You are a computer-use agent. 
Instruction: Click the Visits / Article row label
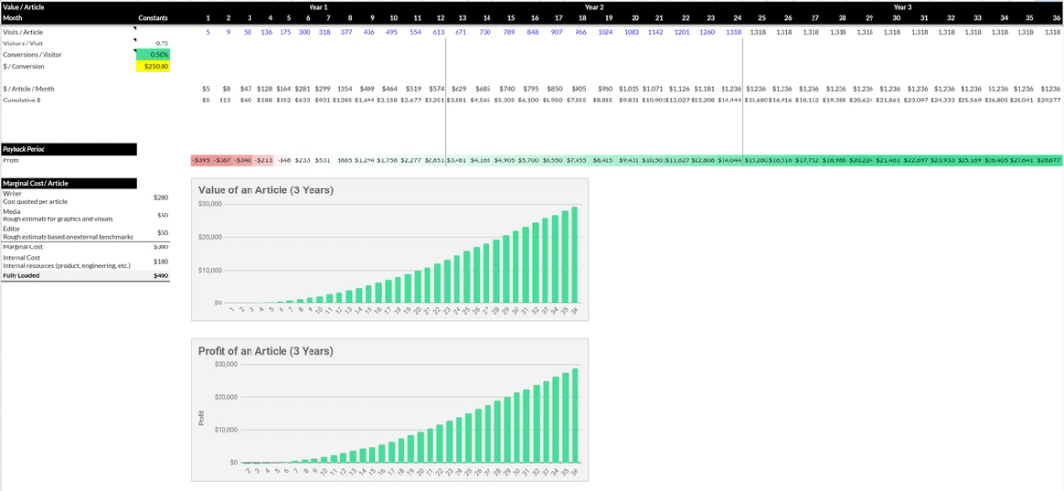point(22,32)
